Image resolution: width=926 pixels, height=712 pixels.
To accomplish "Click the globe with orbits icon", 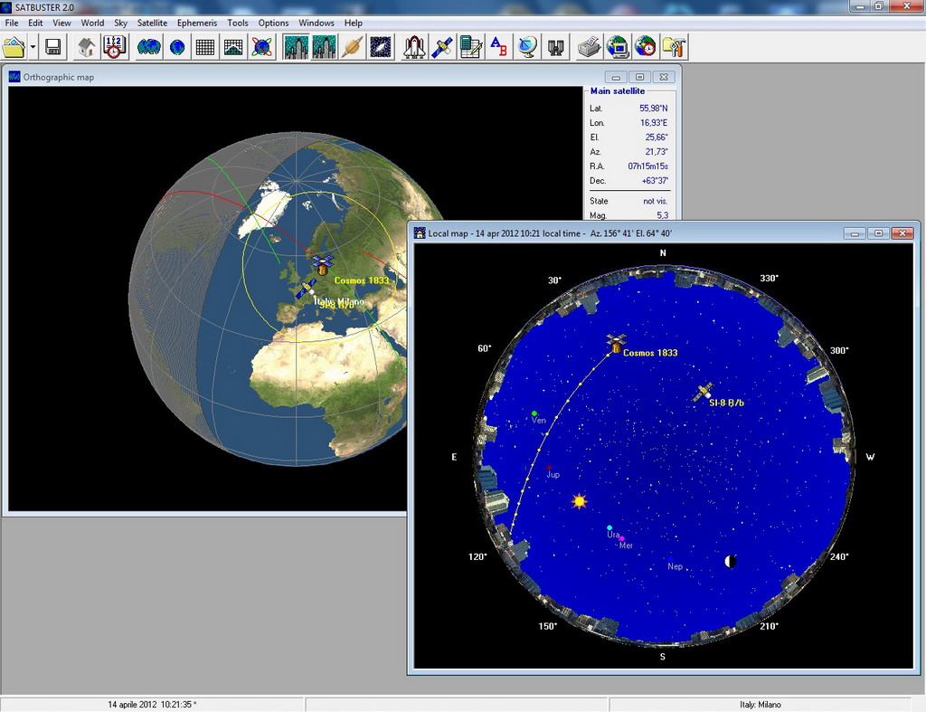I will coord(261,47).
